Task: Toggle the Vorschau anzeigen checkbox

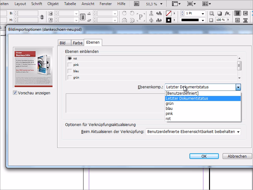Action: click(15, 93)
